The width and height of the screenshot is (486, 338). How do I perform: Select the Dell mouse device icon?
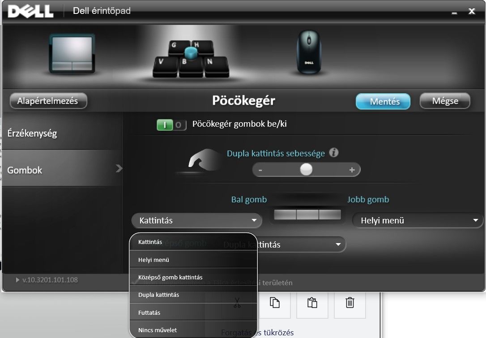309,52
